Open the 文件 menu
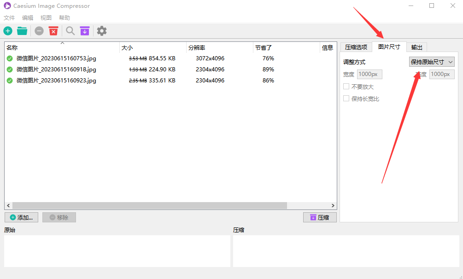The height and width of the screenshot is (279, 463). (9, 17)
